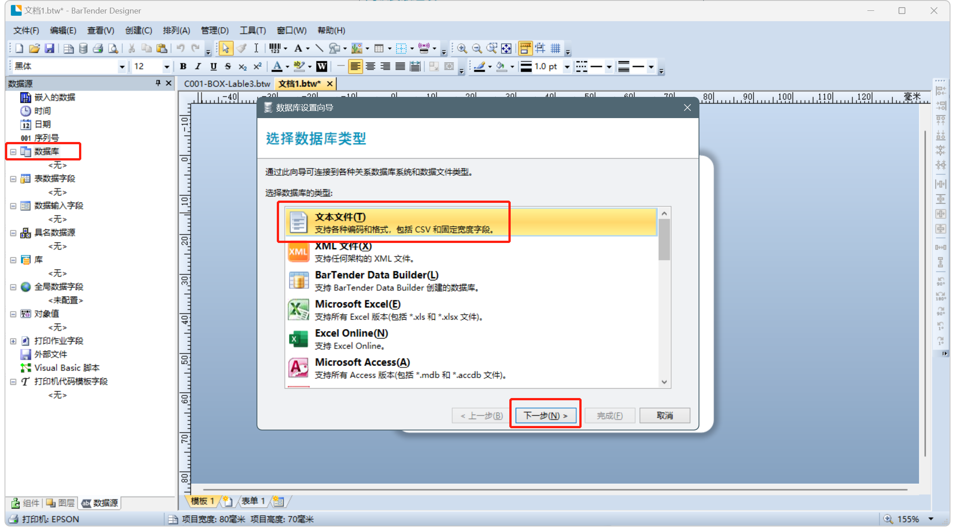
Task: Select the barcode creation tool
Action: point(275,48)
